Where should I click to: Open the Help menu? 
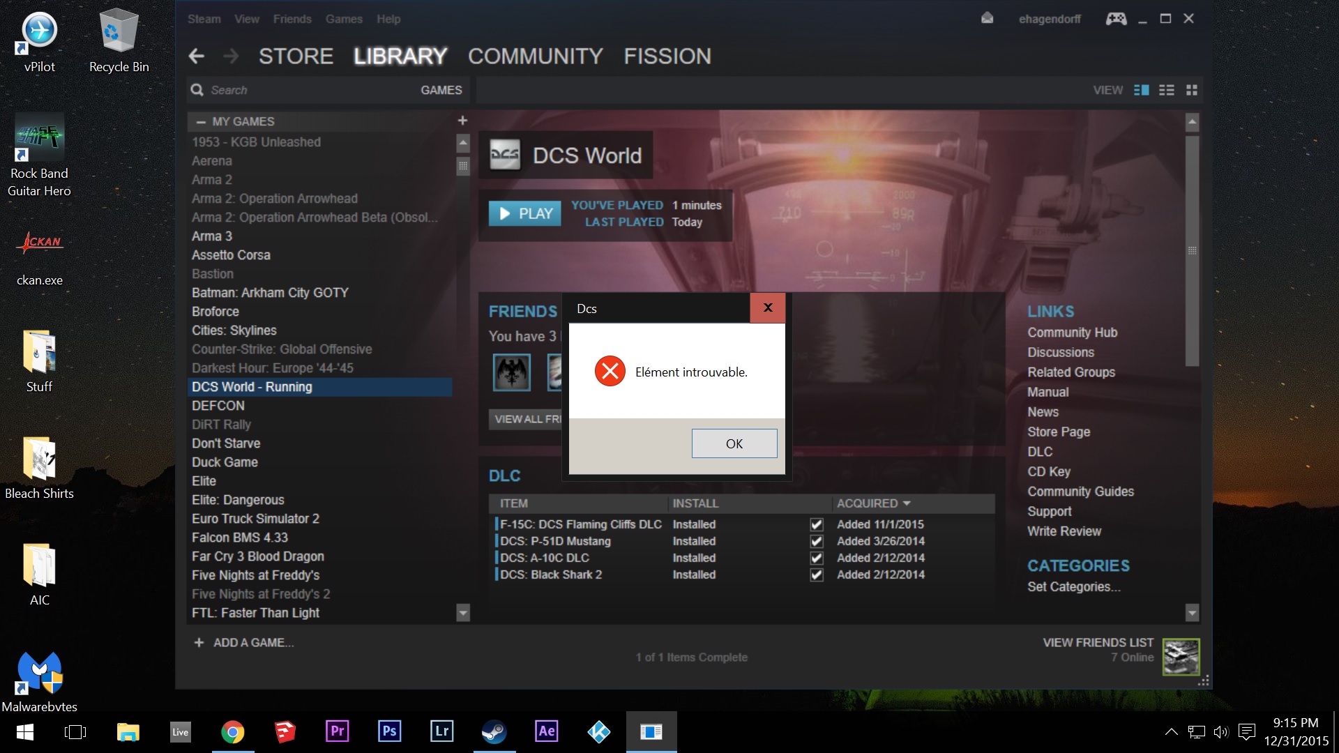click(388, 19)
